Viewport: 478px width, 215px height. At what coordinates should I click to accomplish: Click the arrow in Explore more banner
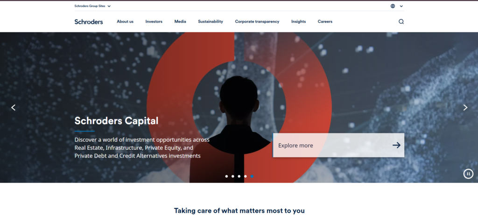point(396,145)
